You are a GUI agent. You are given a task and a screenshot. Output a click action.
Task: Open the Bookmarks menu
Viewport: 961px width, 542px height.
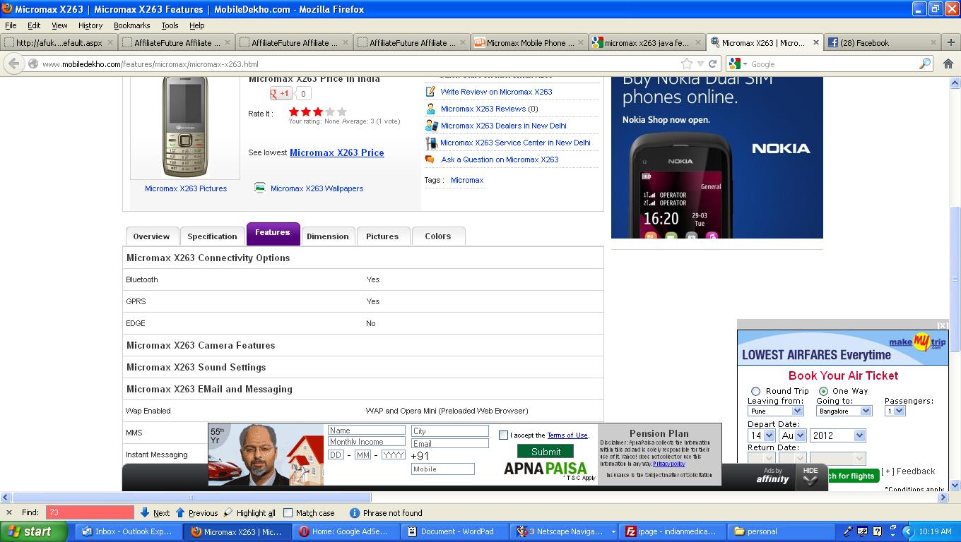(x=131, y=25)
